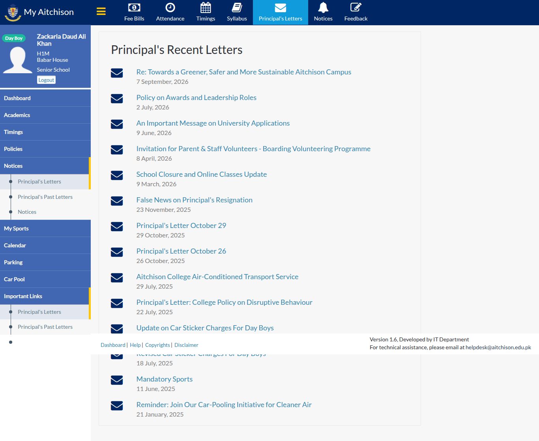Open the Car-Pooling Initiative reminder letter
Image resolution: width=539 pixels, height=441 pixels.
(x=224, y=405)
